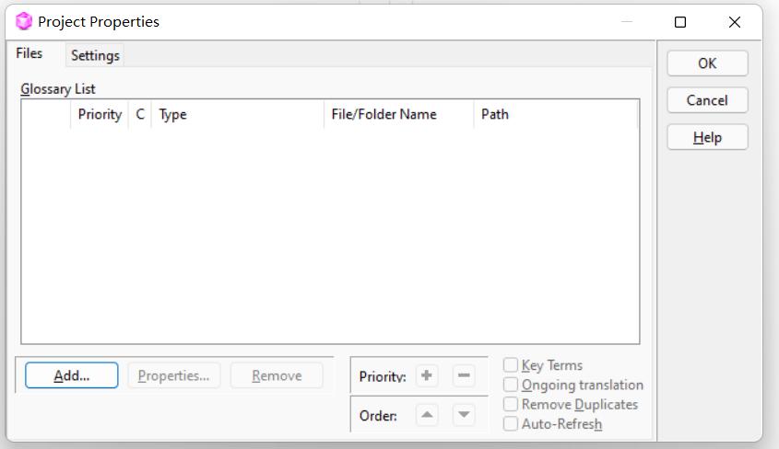Screen dimensions: 779x449
Task: Confirm with the OK button
Action: 707,63
